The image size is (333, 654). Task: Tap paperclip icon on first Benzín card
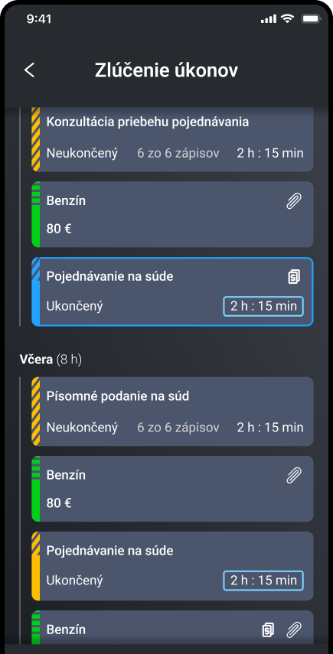(294, 201)
